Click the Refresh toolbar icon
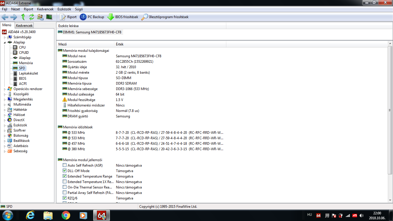This screenshot has height=221, width=393. coord(32,17)
